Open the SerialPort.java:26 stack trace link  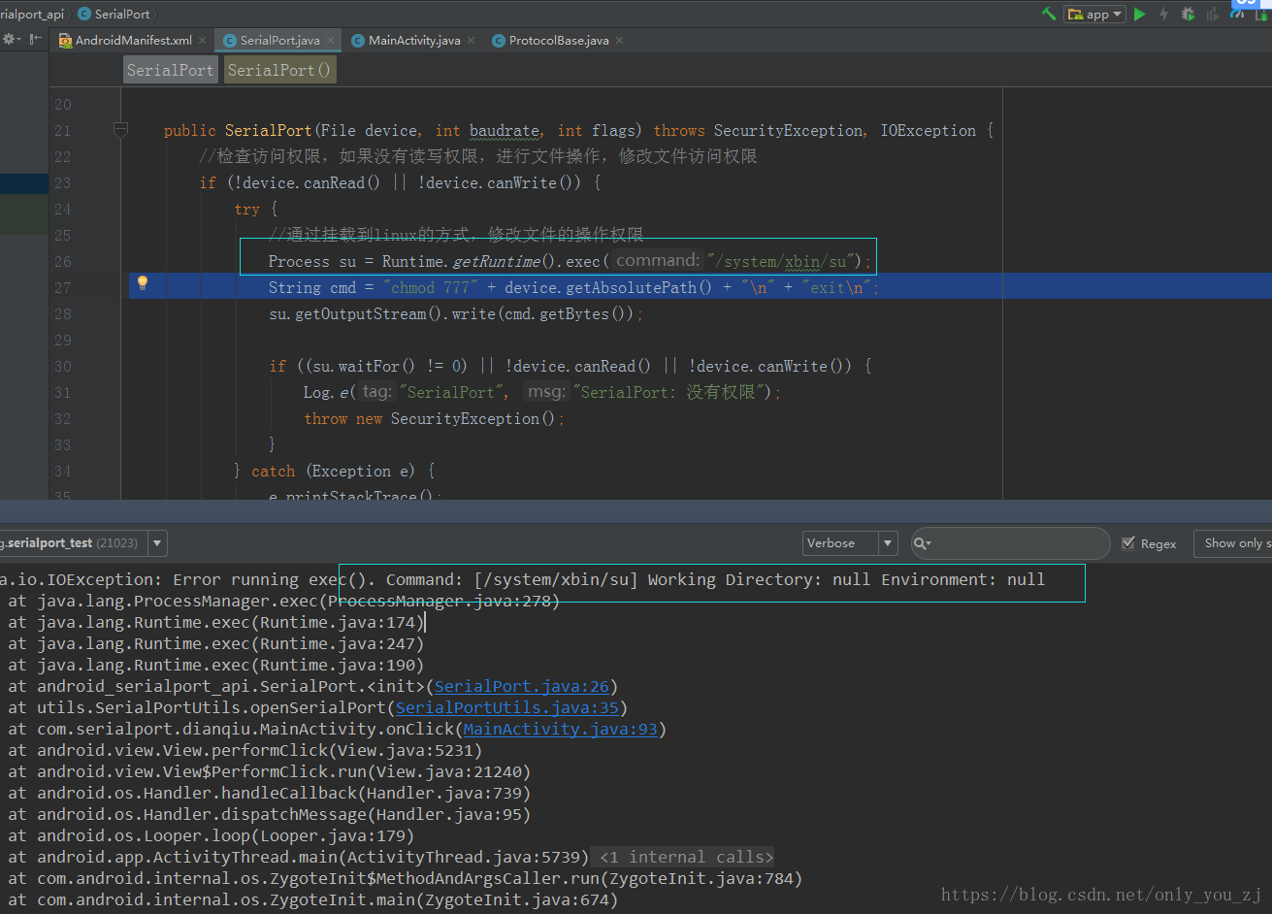click(x=522, y=686)
